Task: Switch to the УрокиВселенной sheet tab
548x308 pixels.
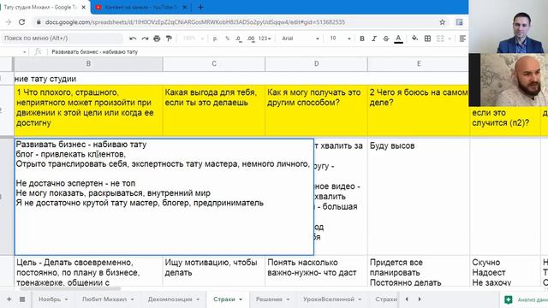Action: click(x=329, y=299)
